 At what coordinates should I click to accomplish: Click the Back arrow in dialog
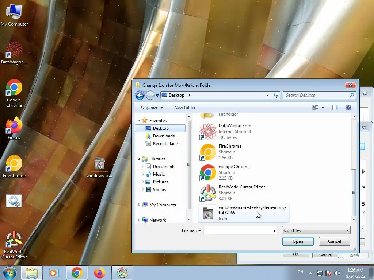(x=140, y=95)
